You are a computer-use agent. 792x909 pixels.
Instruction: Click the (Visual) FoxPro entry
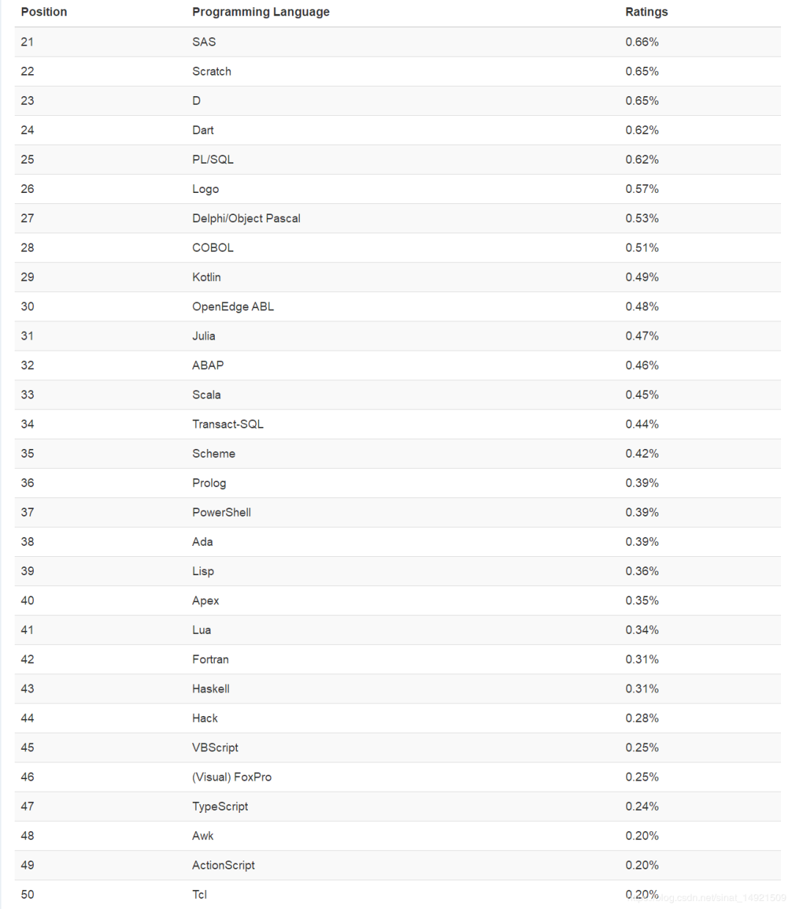point(232,776)
